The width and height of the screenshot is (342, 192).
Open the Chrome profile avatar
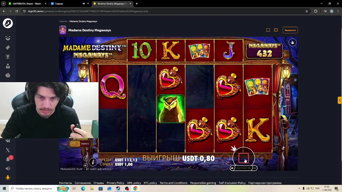point(332,11)
